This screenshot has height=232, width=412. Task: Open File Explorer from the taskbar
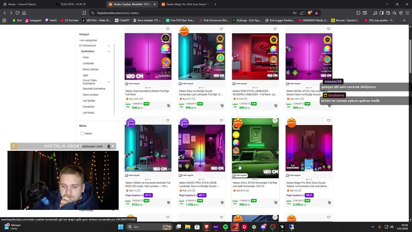[188, 227]
